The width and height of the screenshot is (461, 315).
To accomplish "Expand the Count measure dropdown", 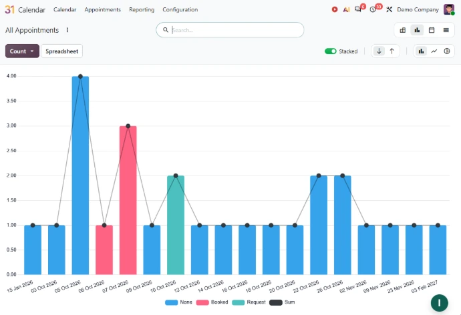I will [22, 51].
